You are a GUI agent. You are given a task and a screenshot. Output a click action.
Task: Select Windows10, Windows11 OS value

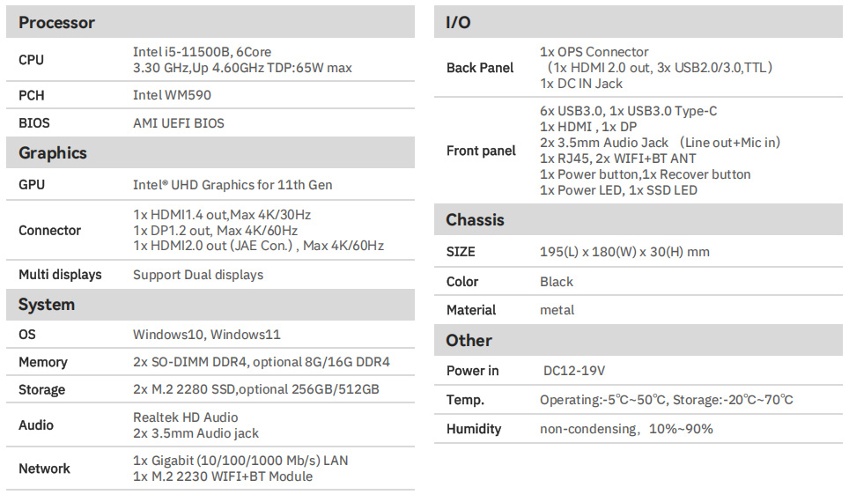[x=207, y=335]
